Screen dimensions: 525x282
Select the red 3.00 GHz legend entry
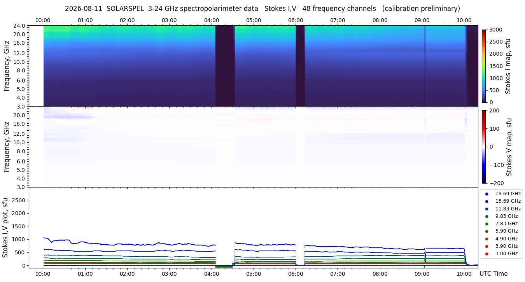click(x=501, y=254)
